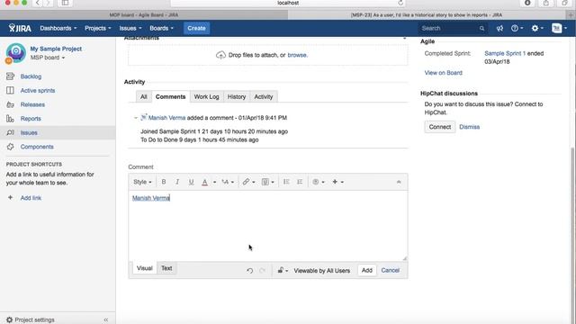Open the insert link dropdown
The width and height of the screenshot is (576, 324).
click(x=248, y=182)
